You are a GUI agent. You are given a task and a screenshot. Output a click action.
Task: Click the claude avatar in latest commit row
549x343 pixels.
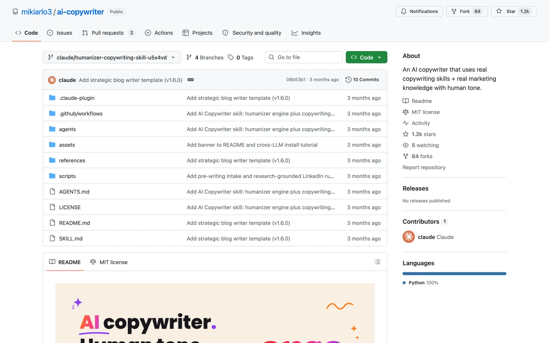[x=52, y=80]
